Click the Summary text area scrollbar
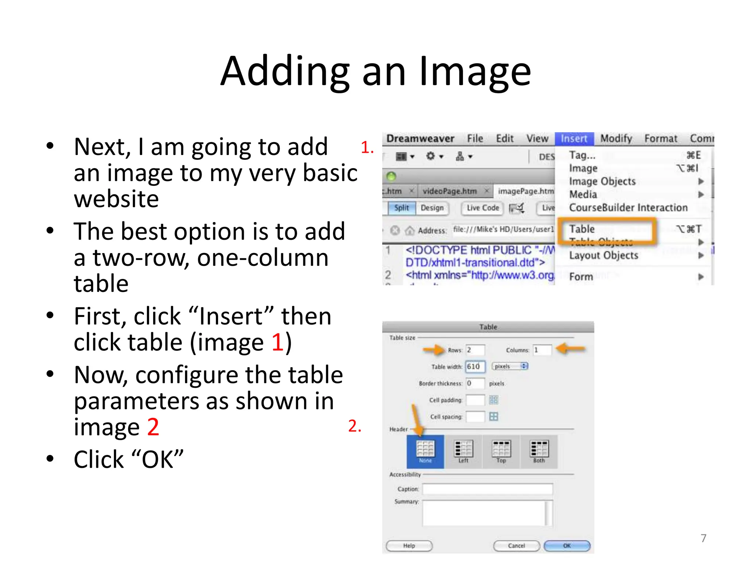This screenshot has height=564, width=752. tap(549, 513)
